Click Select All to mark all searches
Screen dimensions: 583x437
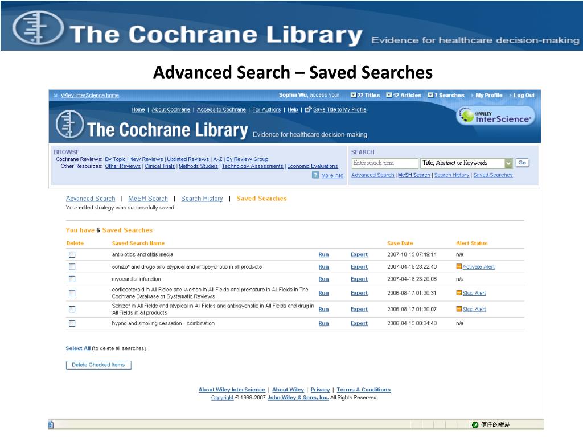pos(78,348)
